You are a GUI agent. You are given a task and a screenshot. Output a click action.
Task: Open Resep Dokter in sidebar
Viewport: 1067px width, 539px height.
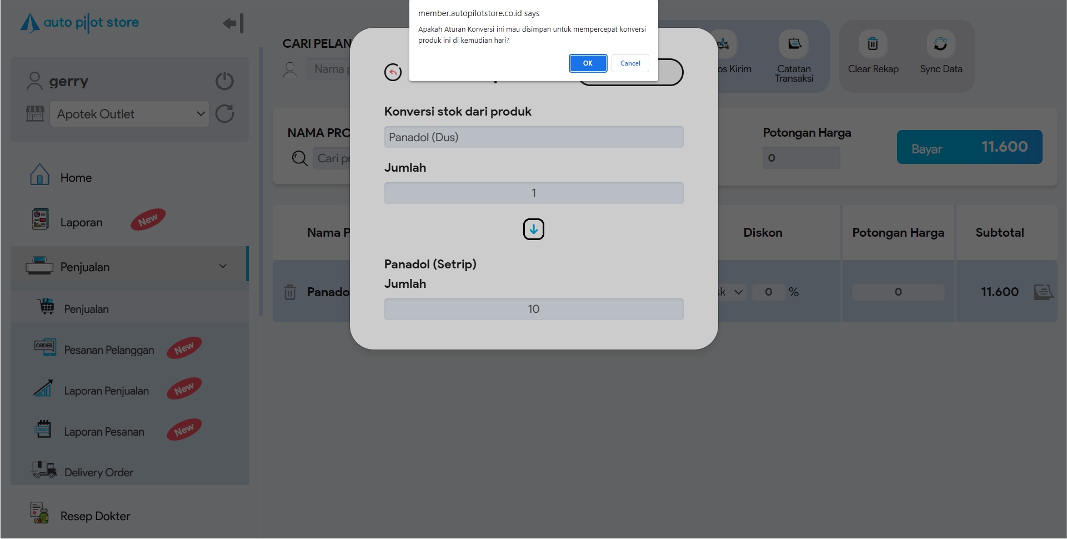point(95,516)
